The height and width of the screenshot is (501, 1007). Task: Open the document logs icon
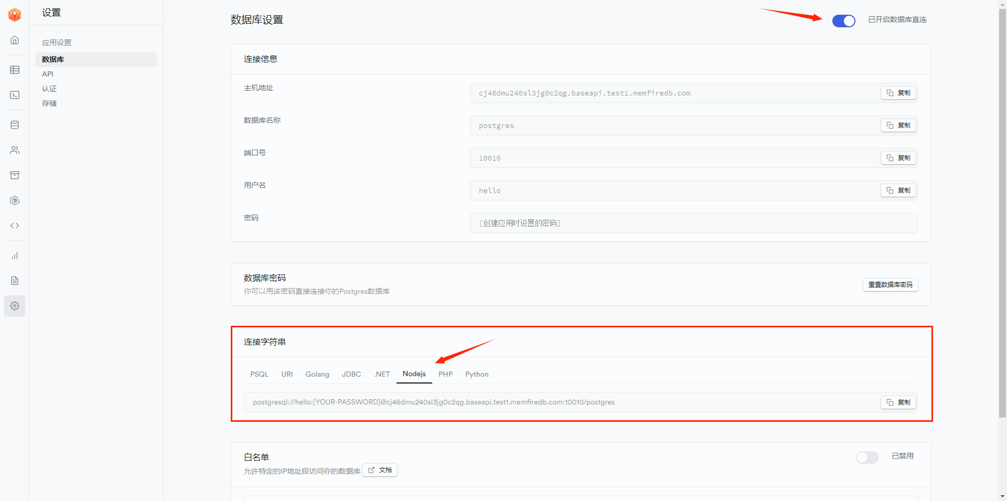15,281
